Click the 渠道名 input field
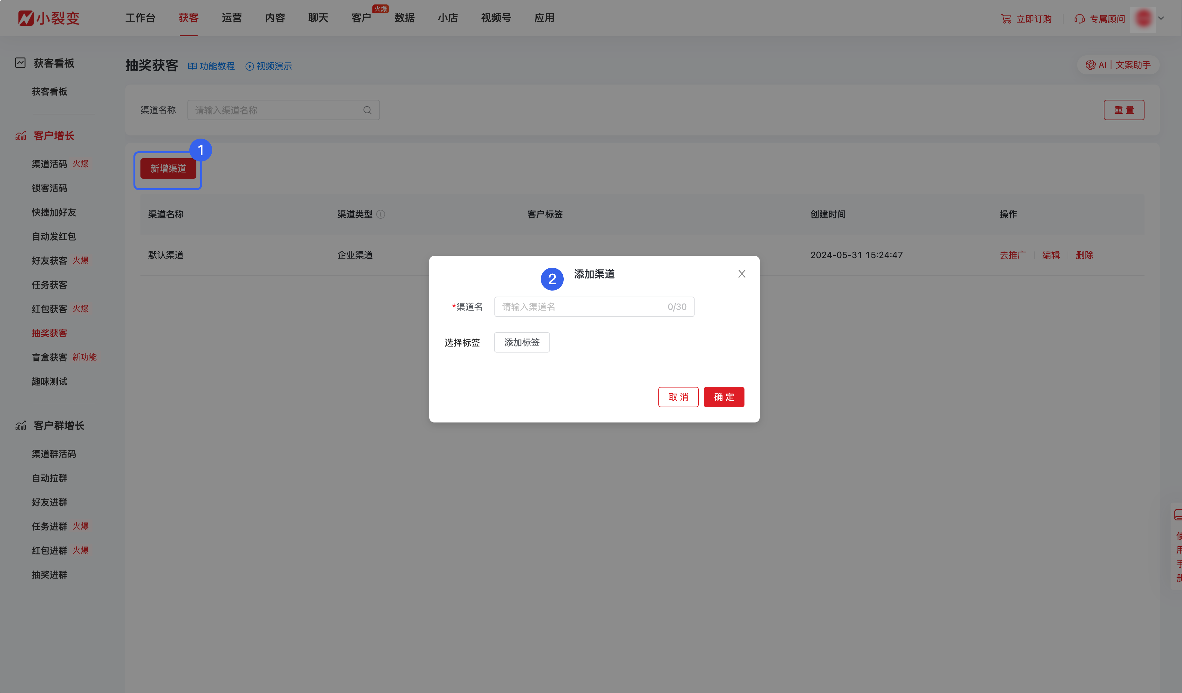 tap(594, 306)
